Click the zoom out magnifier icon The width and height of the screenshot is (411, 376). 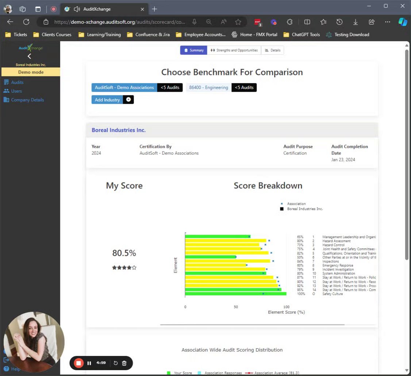pyautogui.click(x=209, y=22)
